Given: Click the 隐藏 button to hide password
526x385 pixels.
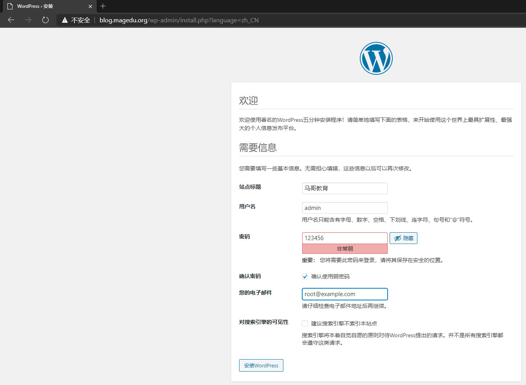Looking at the screenshot, I should point(403,238).
